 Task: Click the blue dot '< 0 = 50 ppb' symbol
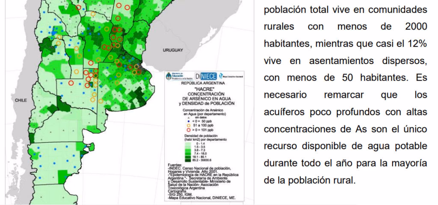click(x=189, y=121)
